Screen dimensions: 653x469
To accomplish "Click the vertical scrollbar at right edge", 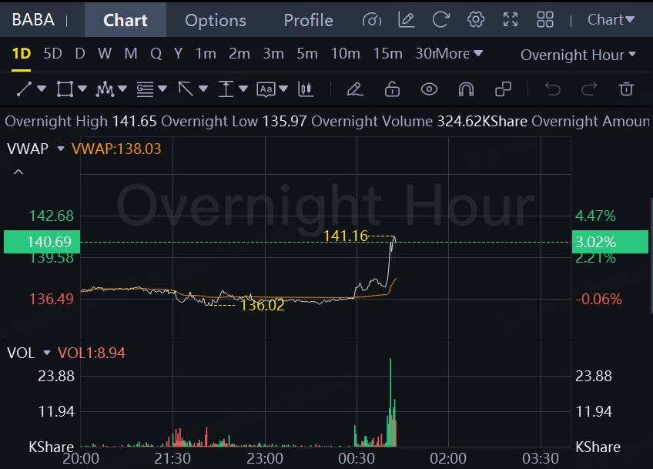I will (x=651, y=256).
